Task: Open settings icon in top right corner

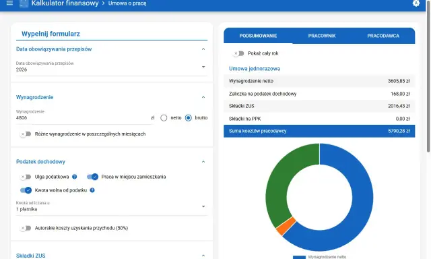Action: pyautogui.click(x=416, y=3)
